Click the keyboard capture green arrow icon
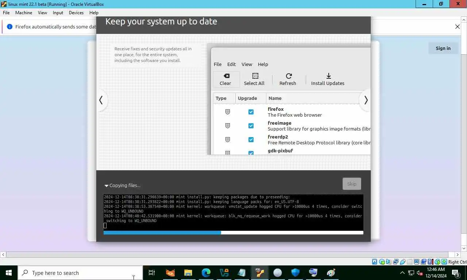The image size is (467, 280). (444, 262)
